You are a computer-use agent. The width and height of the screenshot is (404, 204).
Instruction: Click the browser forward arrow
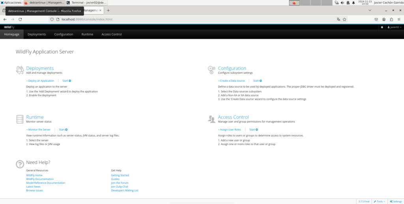pyautogui.click(x=12, y=19)
